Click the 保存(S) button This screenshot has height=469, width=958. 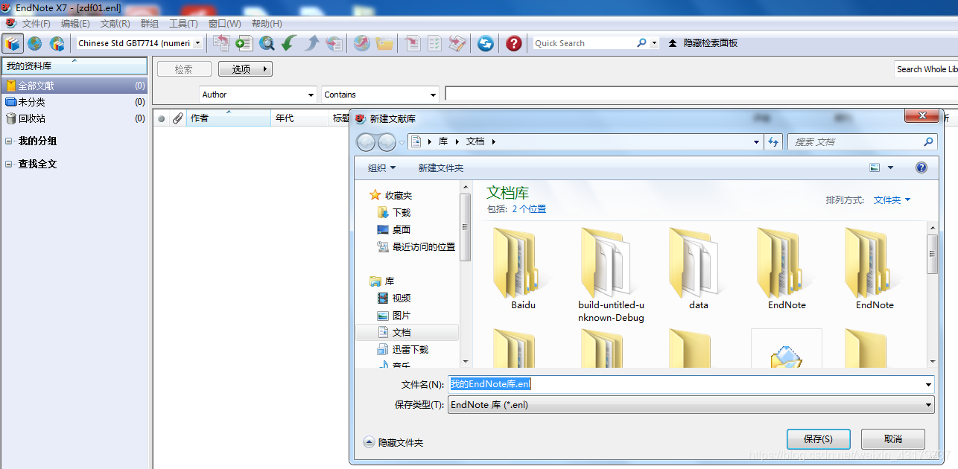pyautogui.click(x=818, y=439)
